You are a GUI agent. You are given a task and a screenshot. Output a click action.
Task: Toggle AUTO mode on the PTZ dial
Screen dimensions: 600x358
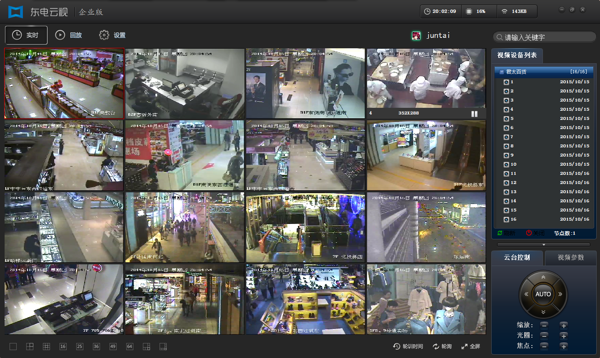[543, 294]
